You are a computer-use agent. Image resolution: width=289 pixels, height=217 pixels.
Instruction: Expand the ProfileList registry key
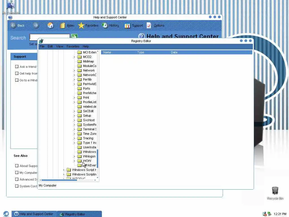[74, 102]
